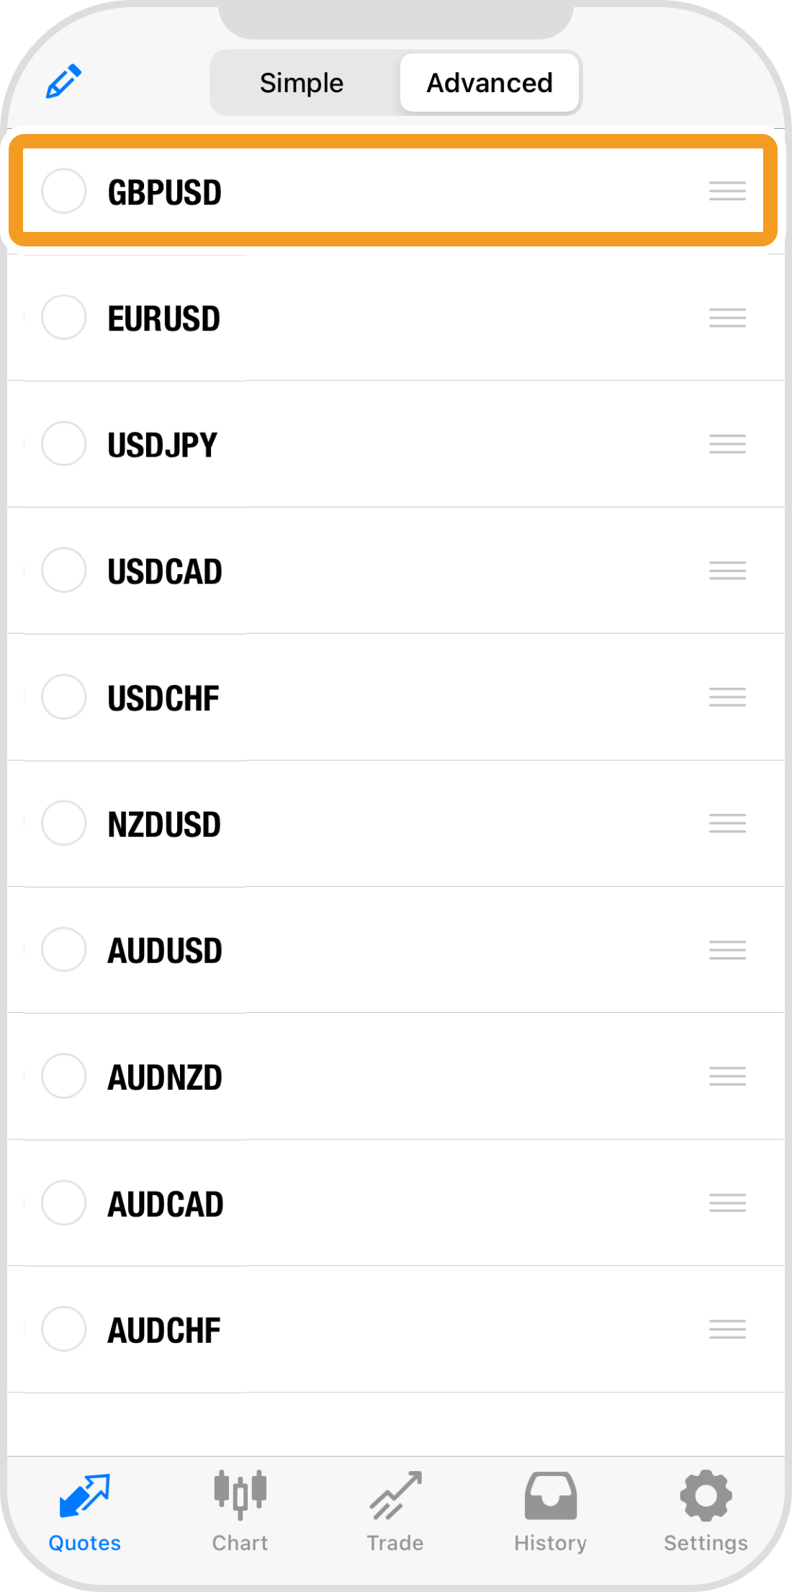The height and width of the screenshot is (1592, 792).
Task: Select the USDCAD radio circle
Action: tap(64, 570)
